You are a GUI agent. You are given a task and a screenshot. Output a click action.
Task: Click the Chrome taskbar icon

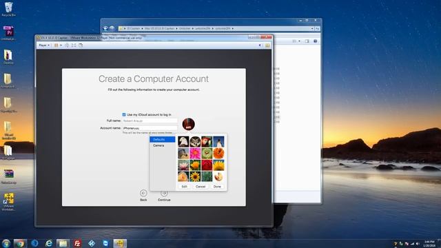20,243
